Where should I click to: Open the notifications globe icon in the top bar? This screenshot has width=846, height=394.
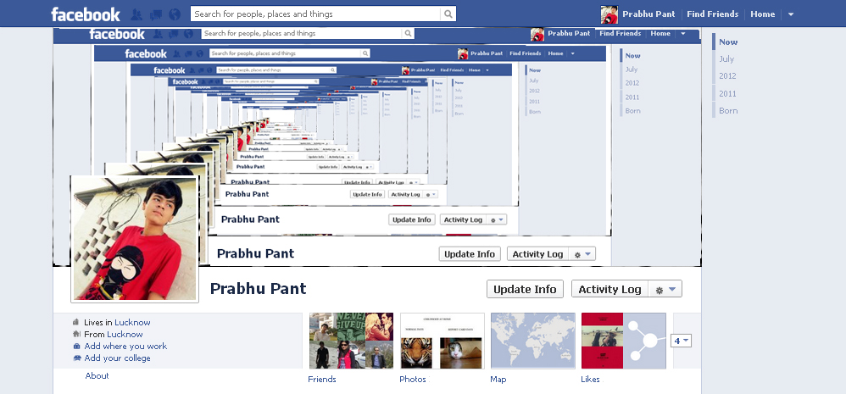tap(175, 14)
